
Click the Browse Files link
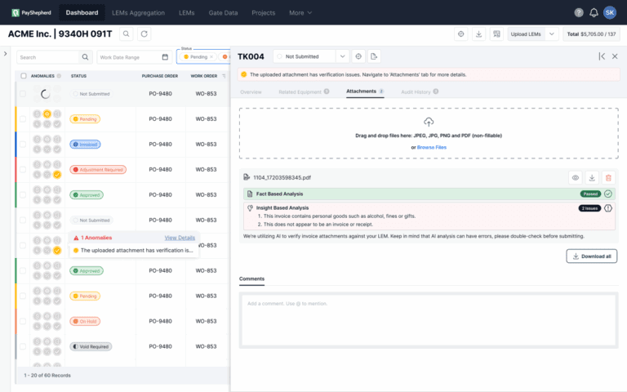432,147
